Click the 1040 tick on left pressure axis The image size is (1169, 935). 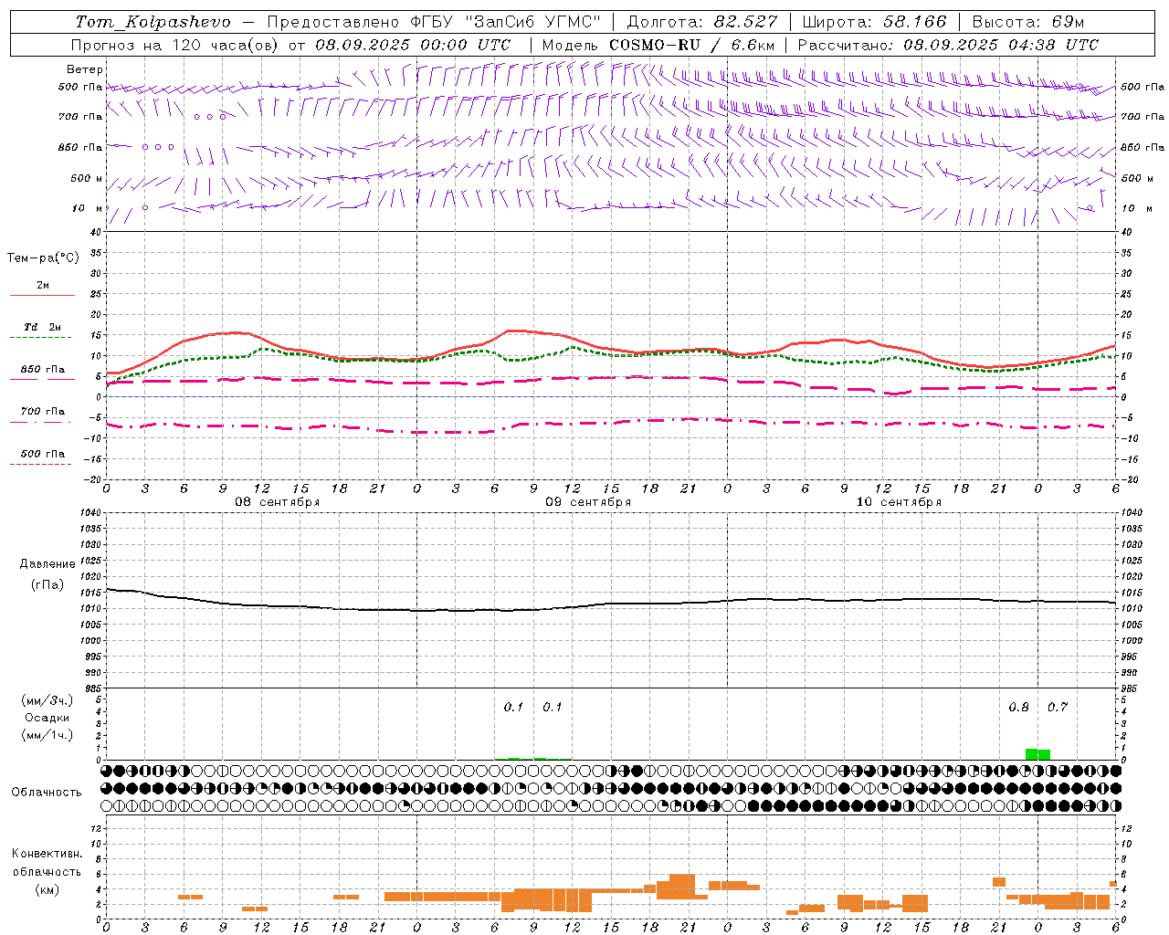[90, 512]
